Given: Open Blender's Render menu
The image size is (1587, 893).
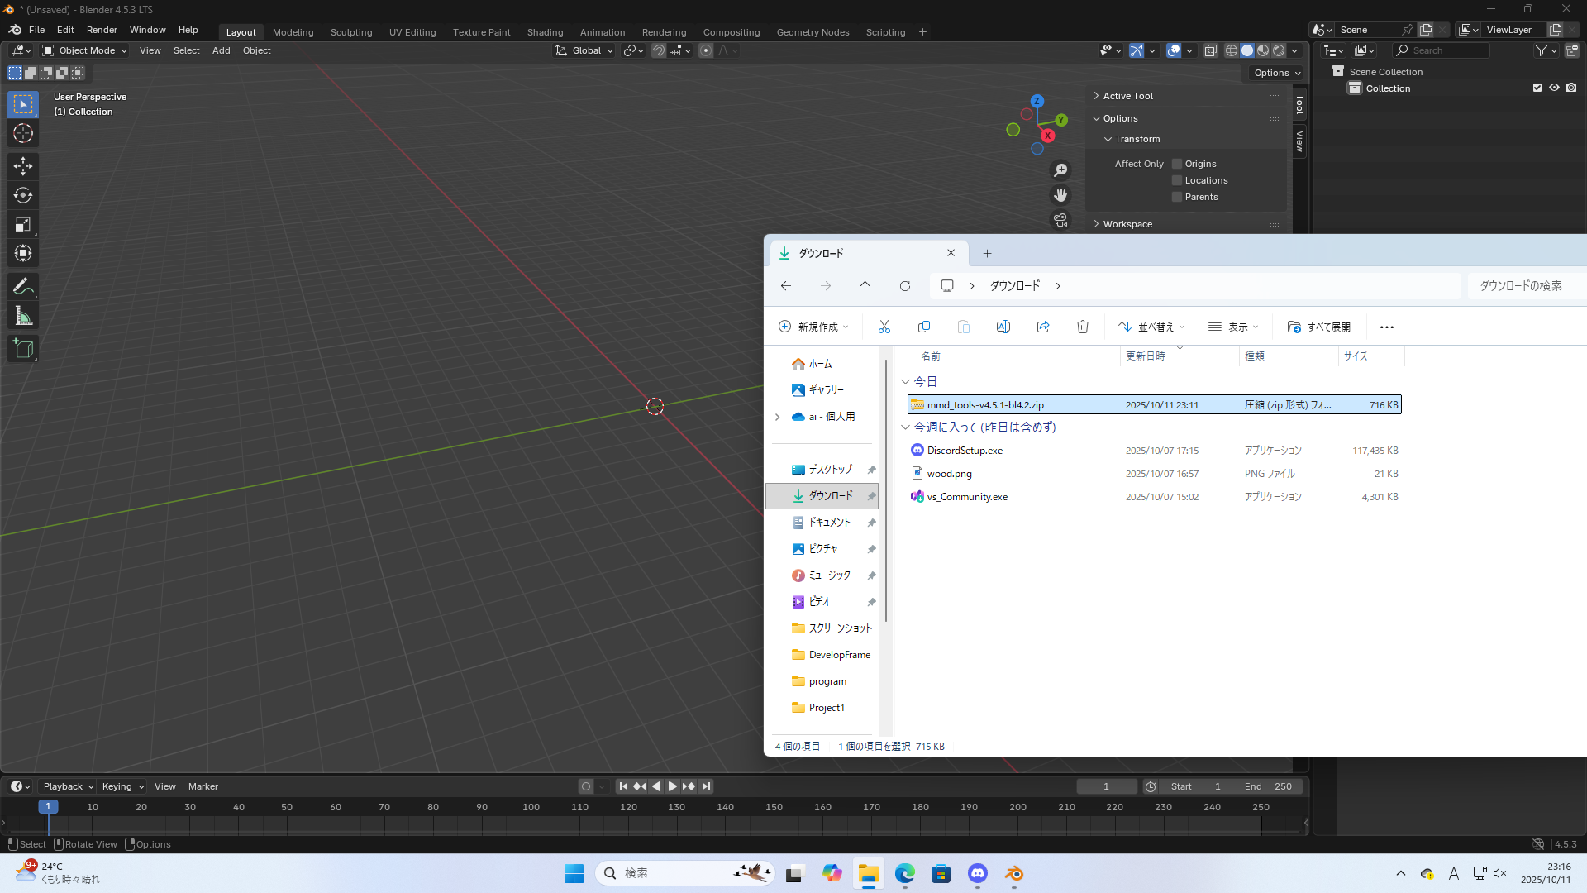Looking at the screenshot, I should click(101, 30).
